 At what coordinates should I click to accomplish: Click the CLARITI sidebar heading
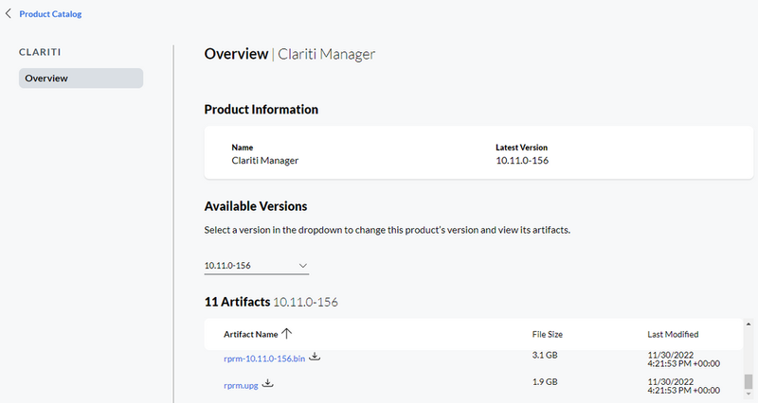pyautogui.click(x=40, y=52)
